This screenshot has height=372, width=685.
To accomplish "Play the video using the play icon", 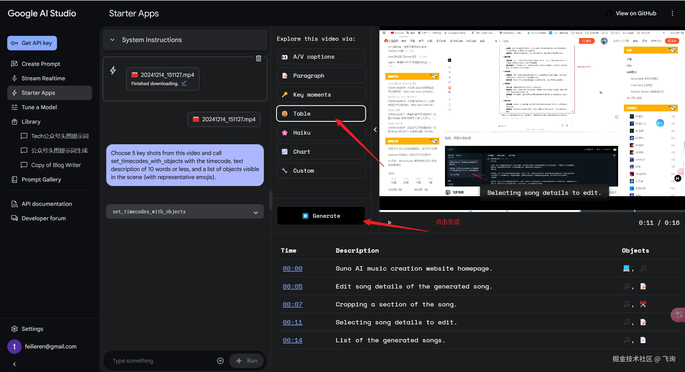I will (x=390, y=222).
